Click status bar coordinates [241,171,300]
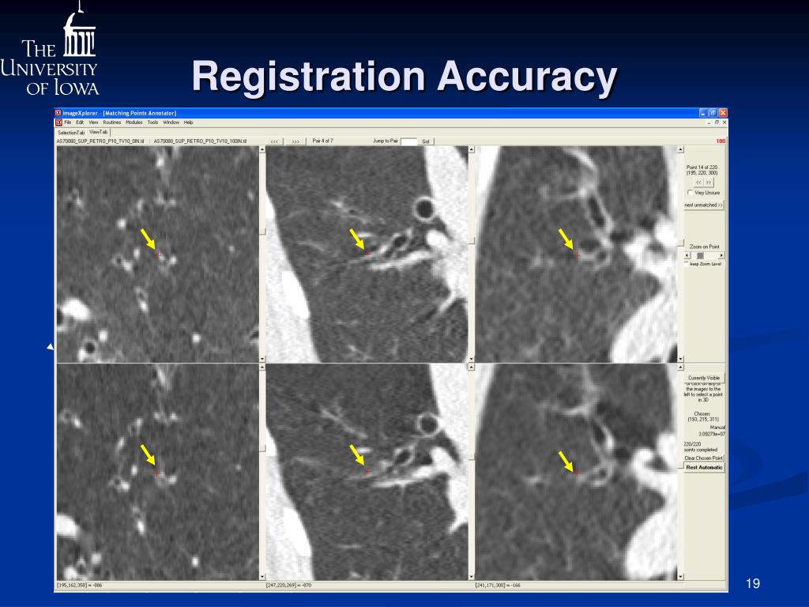 click(x=498, y=586)
